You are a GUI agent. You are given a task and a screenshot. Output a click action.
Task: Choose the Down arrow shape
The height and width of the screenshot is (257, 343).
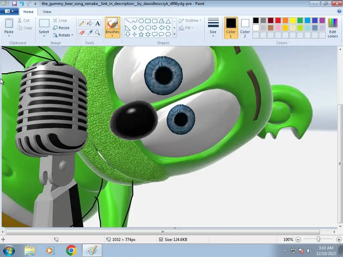point(128,34)
